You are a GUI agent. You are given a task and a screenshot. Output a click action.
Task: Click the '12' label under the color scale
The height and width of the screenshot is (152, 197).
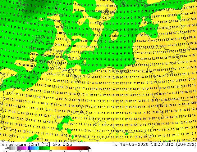tap(50, 151)
